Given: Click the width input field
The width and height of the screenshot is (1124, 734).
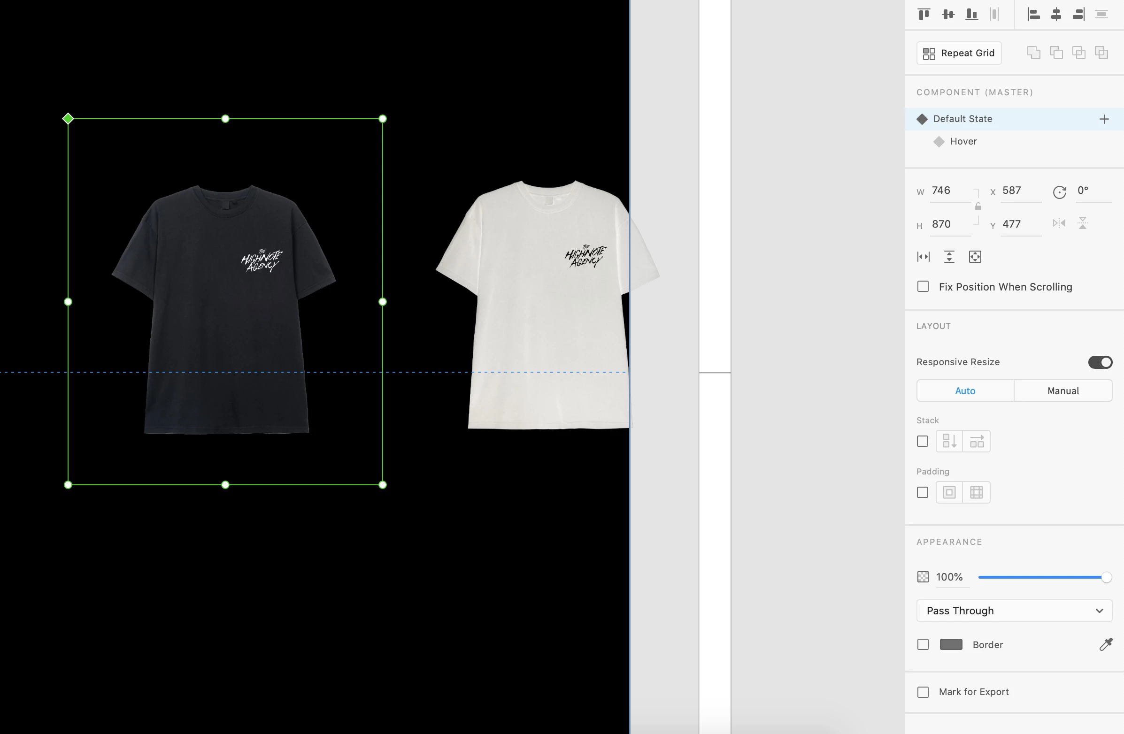Looking at the screenshot, I should pos(949,191).
